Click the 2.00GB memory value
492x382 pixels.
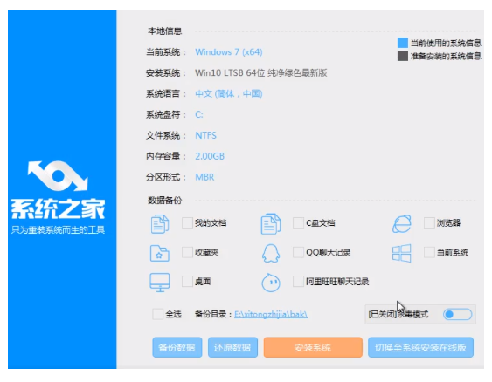coord(210,156)
